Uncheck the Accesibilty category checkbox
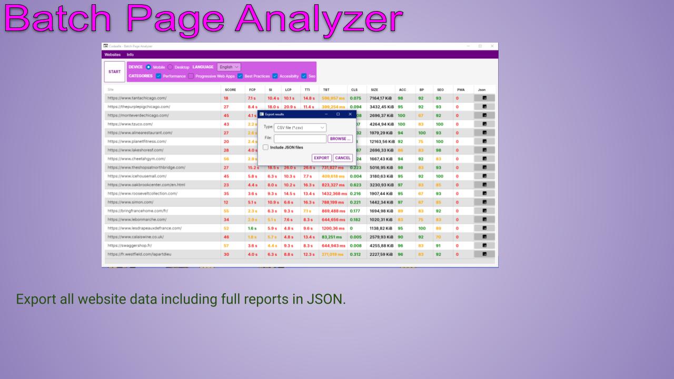This screenshot has width=674, height=379. (275, 76)
